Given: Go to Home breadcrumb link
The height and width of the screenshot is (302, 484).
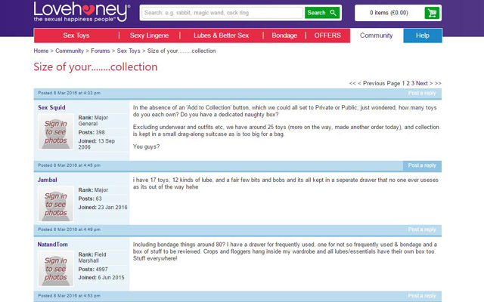Looking at the screenshot, I should [41, 51].
